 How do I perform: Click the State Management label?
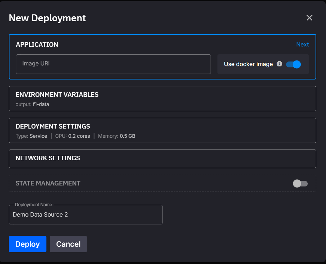point(48,184)
